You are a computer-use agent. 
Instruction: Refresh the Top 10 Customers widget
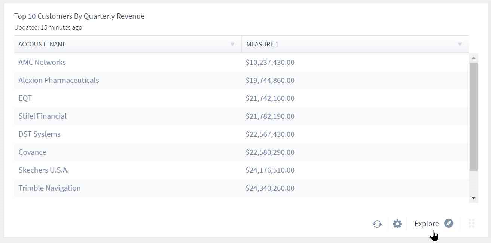(377, 224)
